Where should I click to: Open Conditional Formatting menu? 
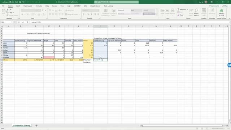105,12
